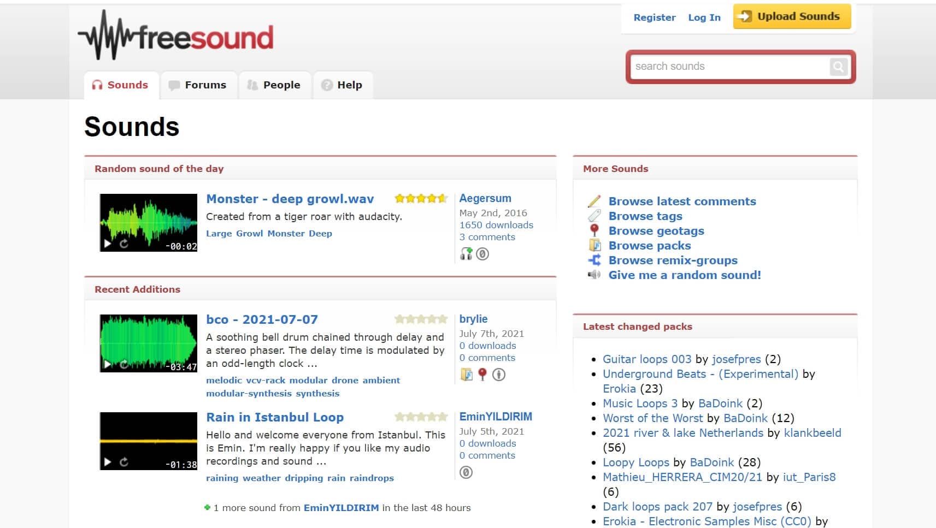Toggle loop on Rain in Istanbul player
Image resolution: width=936 pixels, height=528 pixels.
point(124,462)
